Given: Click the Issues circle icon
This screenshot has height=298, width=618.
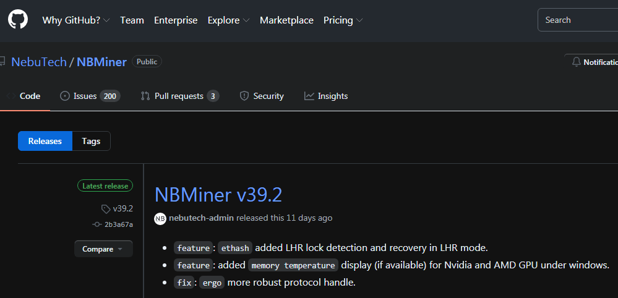Looking at the screenshot, I should (x=64, y=96).
